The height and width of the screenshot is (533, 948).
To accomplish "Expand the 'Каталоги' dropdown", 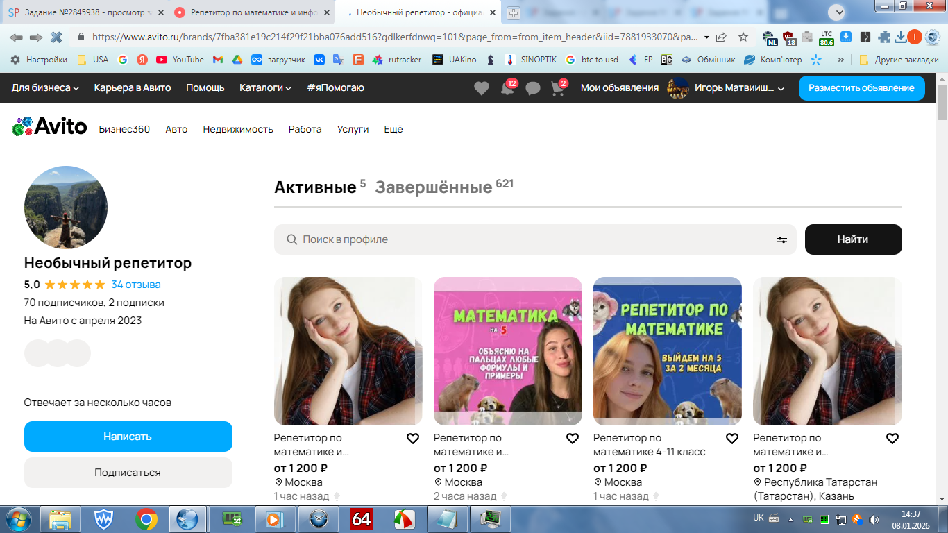I will pyautogui.click(x=266, y=88).
